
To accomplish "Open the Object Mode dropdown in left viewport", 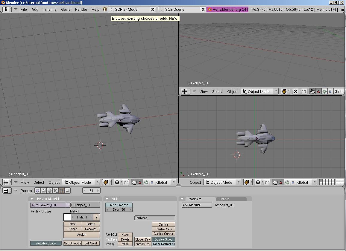I will click(81, 182).
